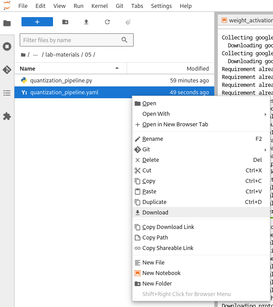Screen dimensions: 273x307
Task: Navigate to 05 breadcrumb folder
Action: pyautogui.click(x=88, y=55)
